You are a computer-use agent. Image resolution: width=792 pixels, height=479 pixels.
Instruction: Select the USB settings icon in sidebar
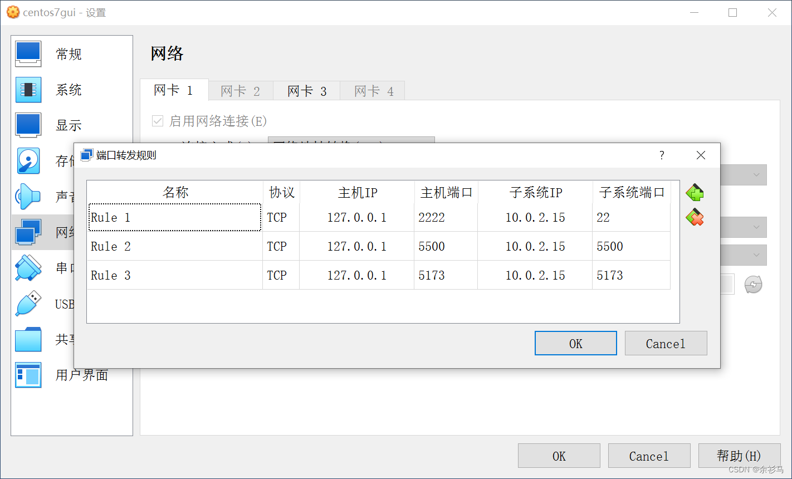pos(28,304)
